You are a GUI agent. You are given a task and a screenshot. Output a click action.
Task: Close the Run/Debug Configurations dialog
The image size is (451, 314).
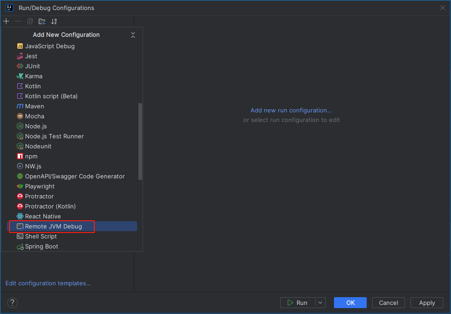pos(443,8)
